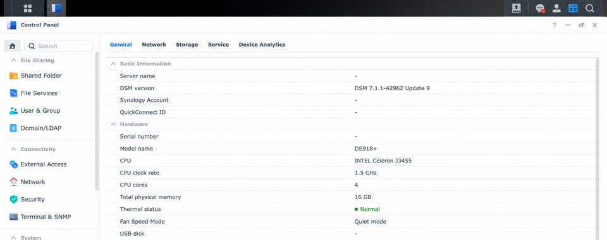Click the Control Panel taskbar icon

56,8
